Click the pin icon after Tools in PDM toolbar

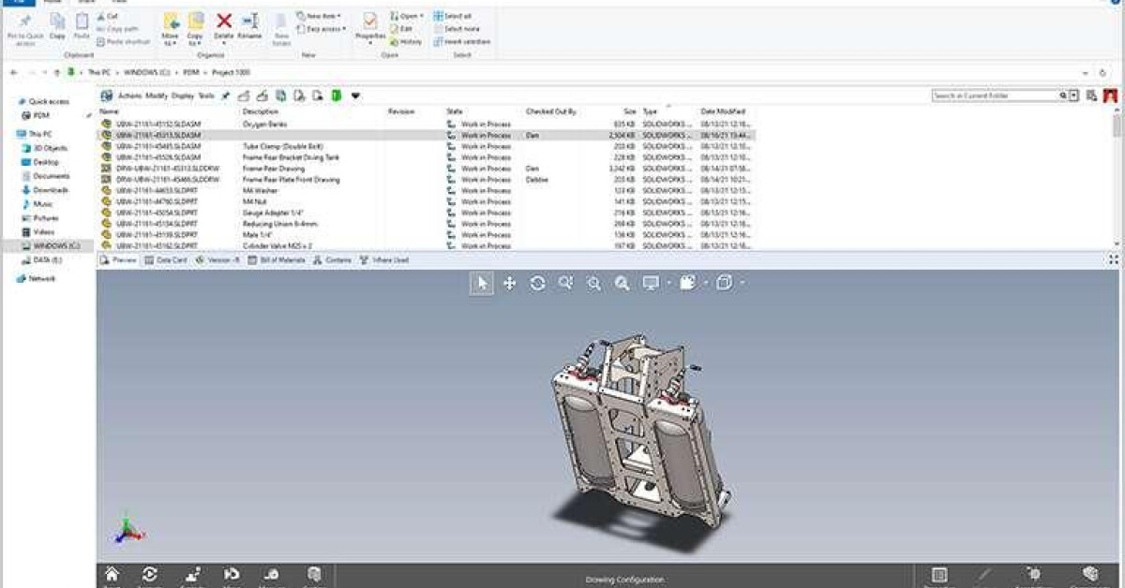point(225,96)
